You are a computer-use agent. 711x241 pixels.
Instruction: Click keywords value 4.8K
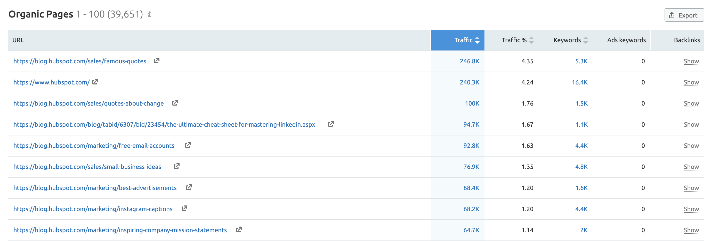tap(581, 167)
